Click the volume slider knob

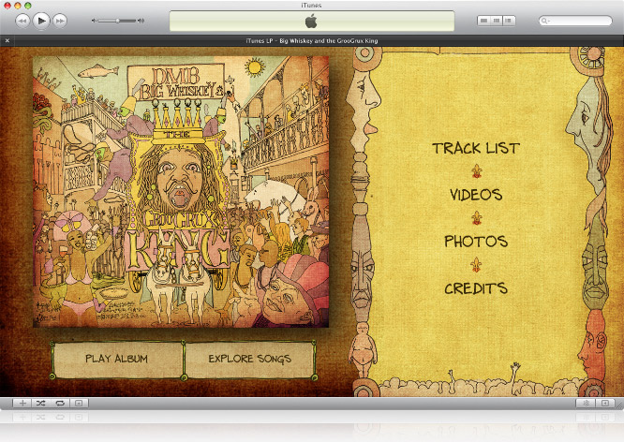(118, 21)
